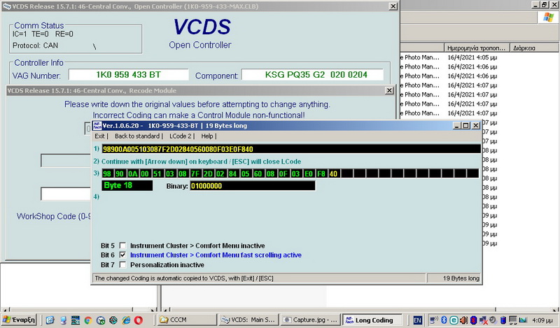Click the 19 Bytes long status panel
The height and width of the screenshot is (328, 560).
454,278
